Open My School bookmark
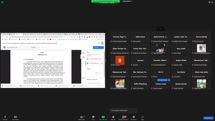 (53, 39)
